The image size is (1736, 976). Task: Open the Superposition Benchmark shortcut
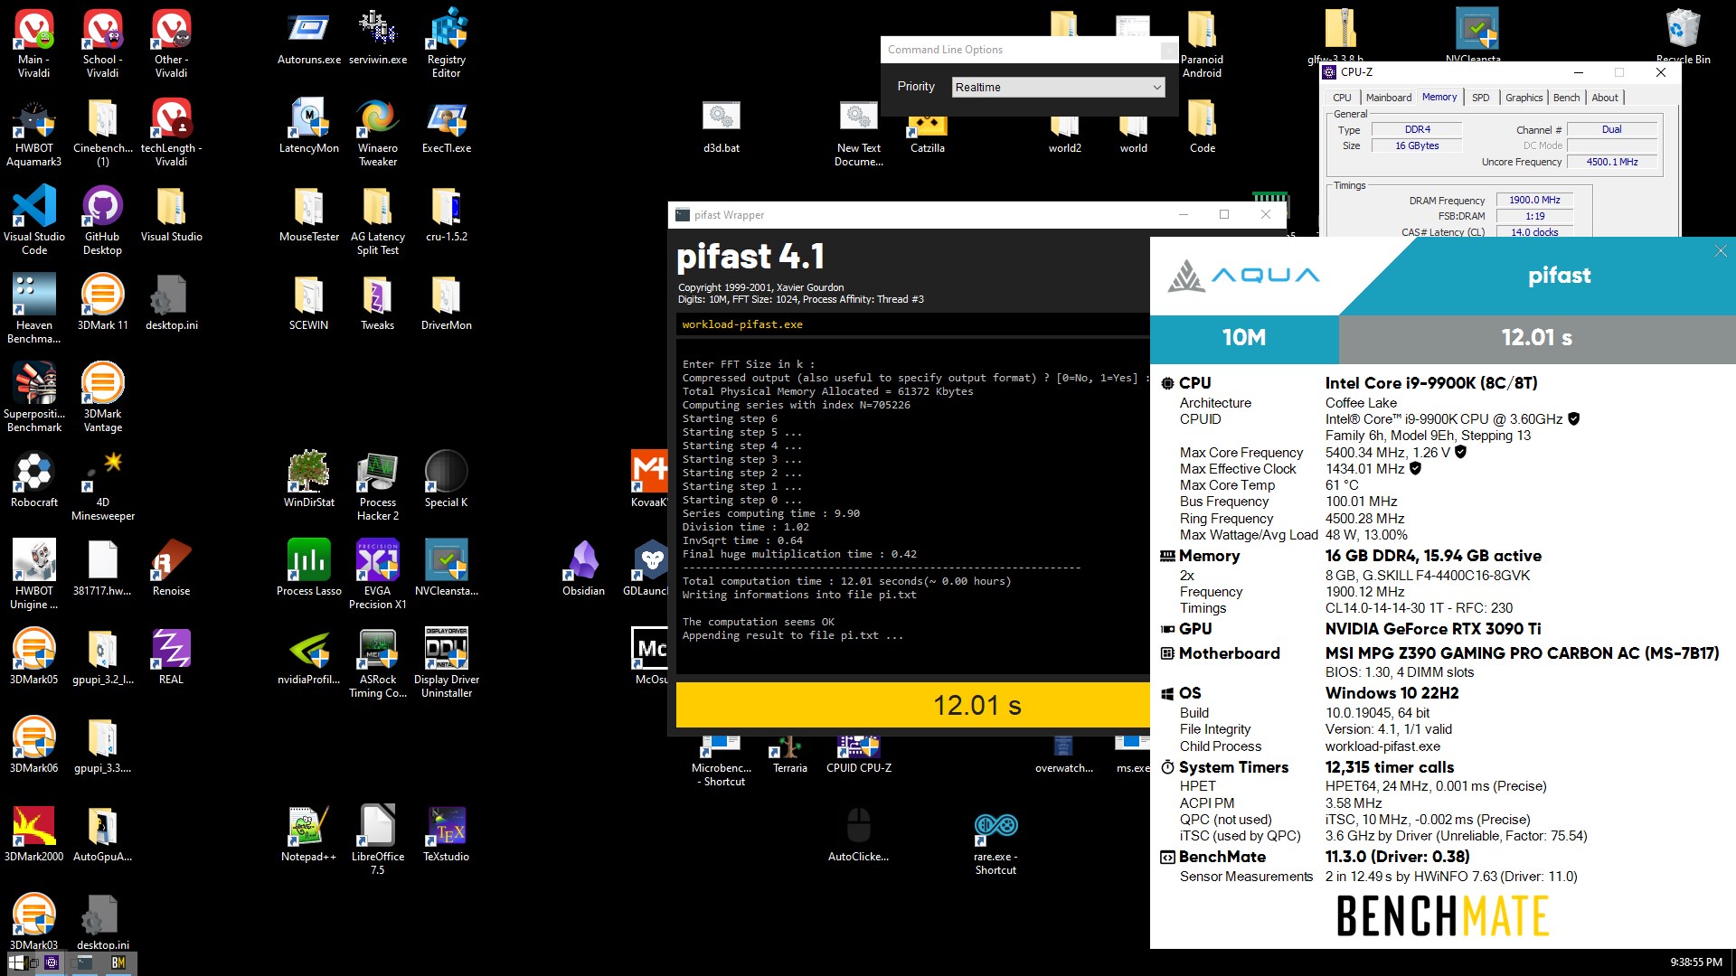(34, 398)
